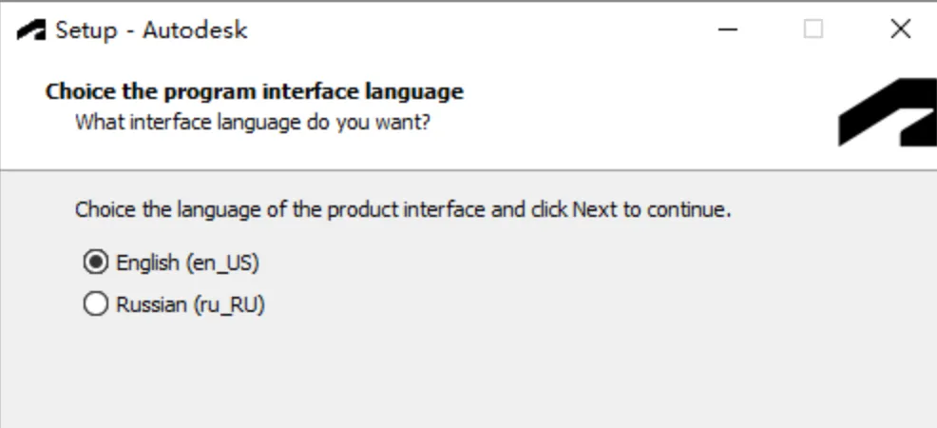This screenshot has height=428, width=937.
Task: Click the "English (en_US)" label text
Action: [x=187, y=263]
